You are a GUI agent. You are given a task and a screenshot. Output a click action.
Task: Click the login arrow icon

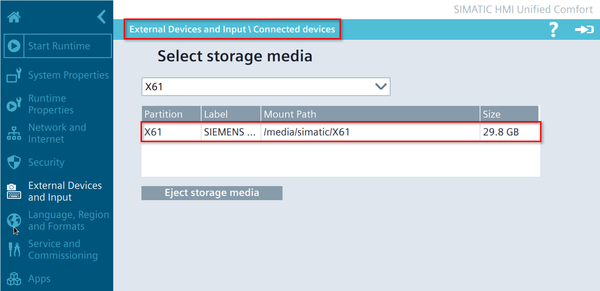pyautogui.click(x=584, y=30)
